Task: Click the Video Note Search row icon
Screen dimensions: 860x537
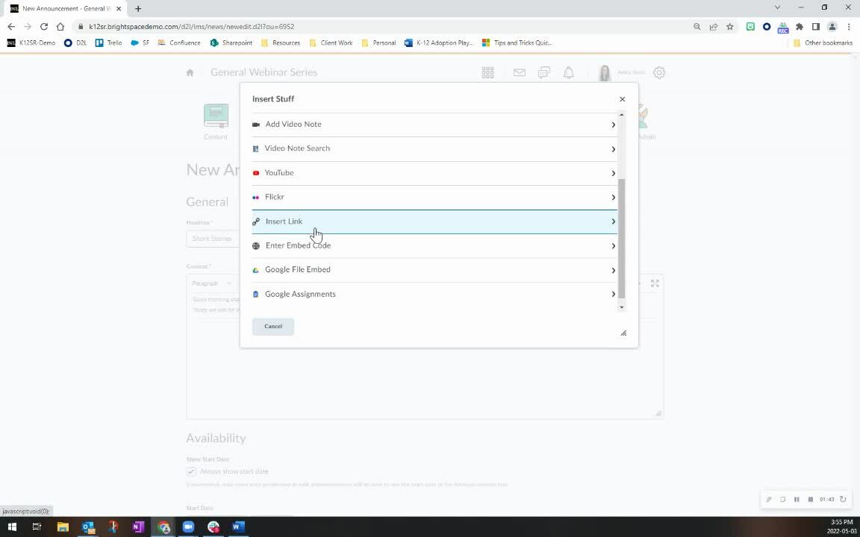Action: [x=255, y=149]
